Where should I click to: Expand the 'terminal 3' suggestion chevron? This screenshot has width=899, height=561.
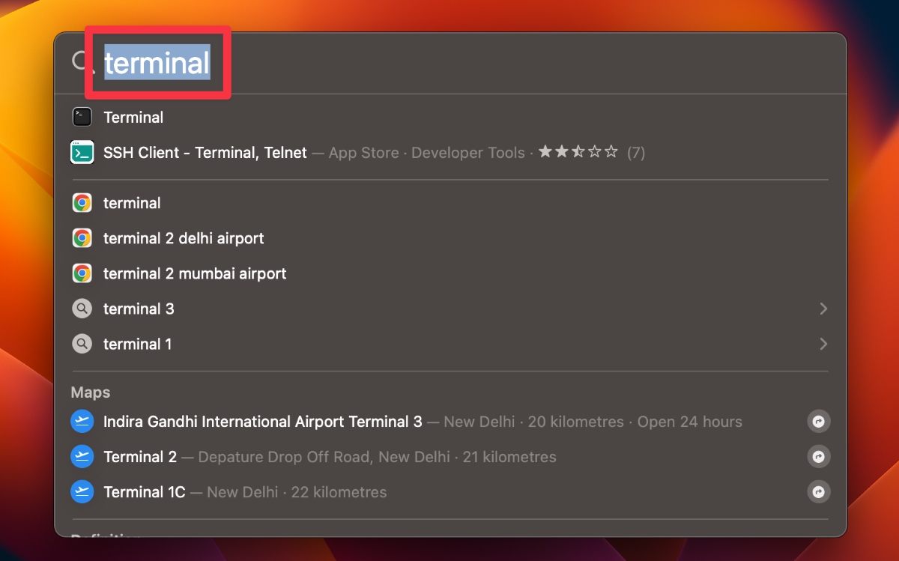pyautogui.click(x=823, y=309)
